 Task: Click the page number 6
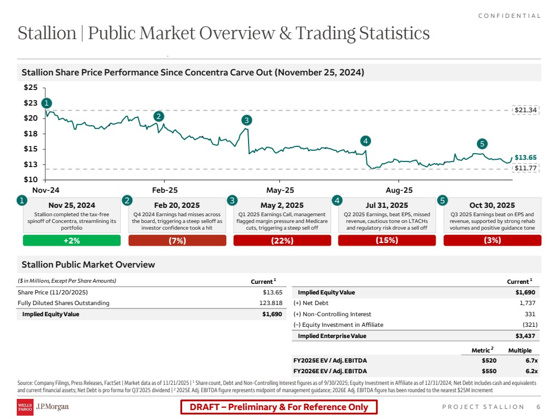tap(538, 407)
